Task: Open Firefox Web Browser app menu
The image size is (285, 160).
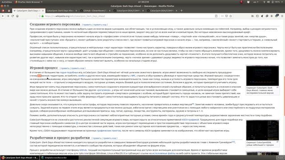Action: 28,2
